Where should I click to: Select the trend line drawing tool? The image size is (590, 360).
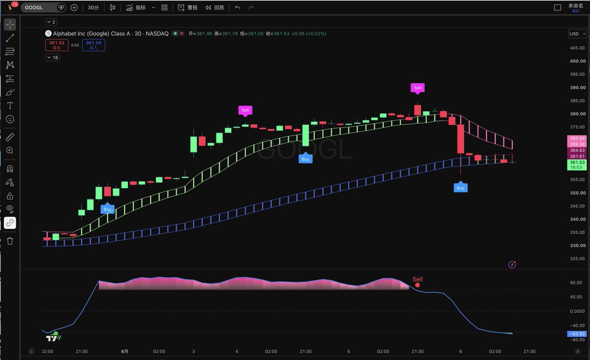(10, 38)
